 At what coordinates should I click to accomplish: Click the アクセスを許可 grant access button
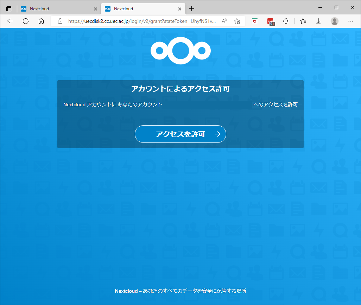(x=180, y=134)
